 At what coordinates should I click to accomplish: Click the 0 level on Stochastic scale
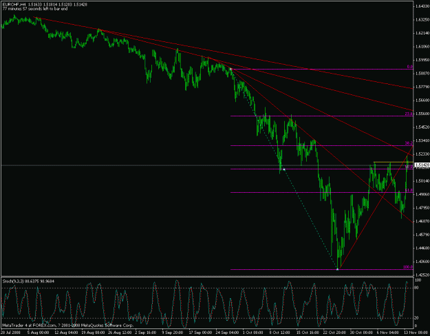416,326
